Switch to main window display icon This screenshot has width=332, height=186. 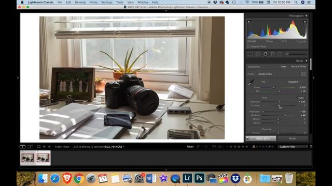(22, 147)
